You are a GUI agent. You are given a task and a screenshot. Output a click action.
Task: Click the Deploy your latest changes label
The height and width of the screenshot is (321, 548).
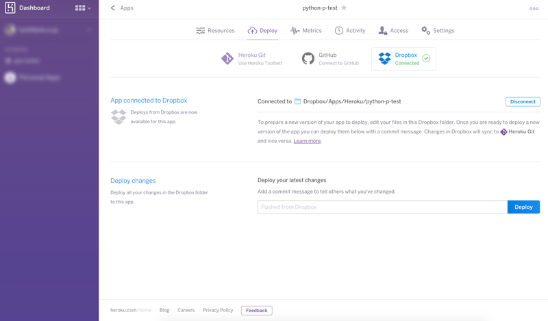(x=292, y=180)
